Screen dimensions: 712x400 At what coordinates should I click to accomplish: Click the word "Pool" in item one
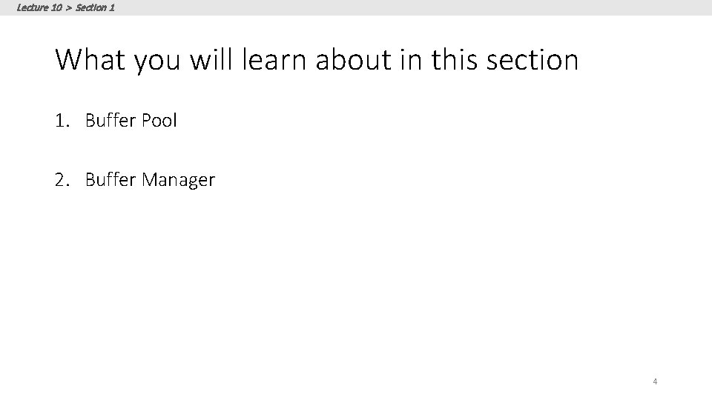pyautogui.click(x=159, y=120)
